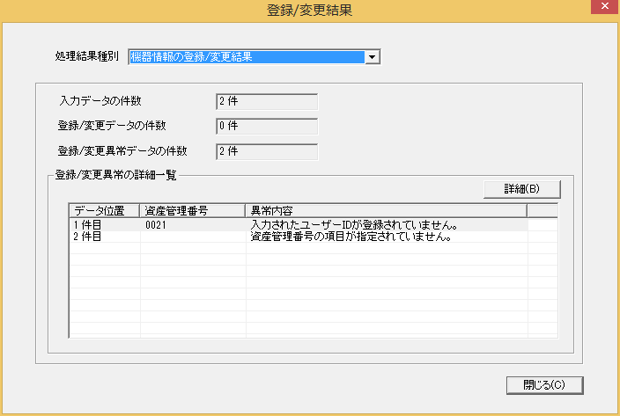Screen dimensions: 620x416
Task: Click the 登録/変更異常データの件数 label
Action: [x=122, y=151]
